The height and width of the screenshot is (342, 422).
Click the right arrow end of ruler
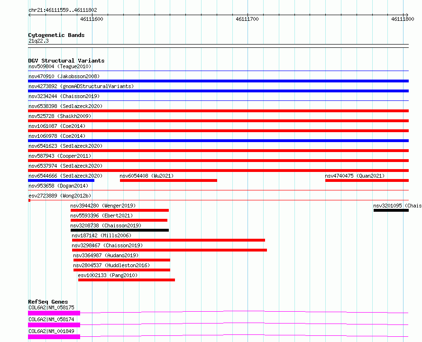pos(407,15)
